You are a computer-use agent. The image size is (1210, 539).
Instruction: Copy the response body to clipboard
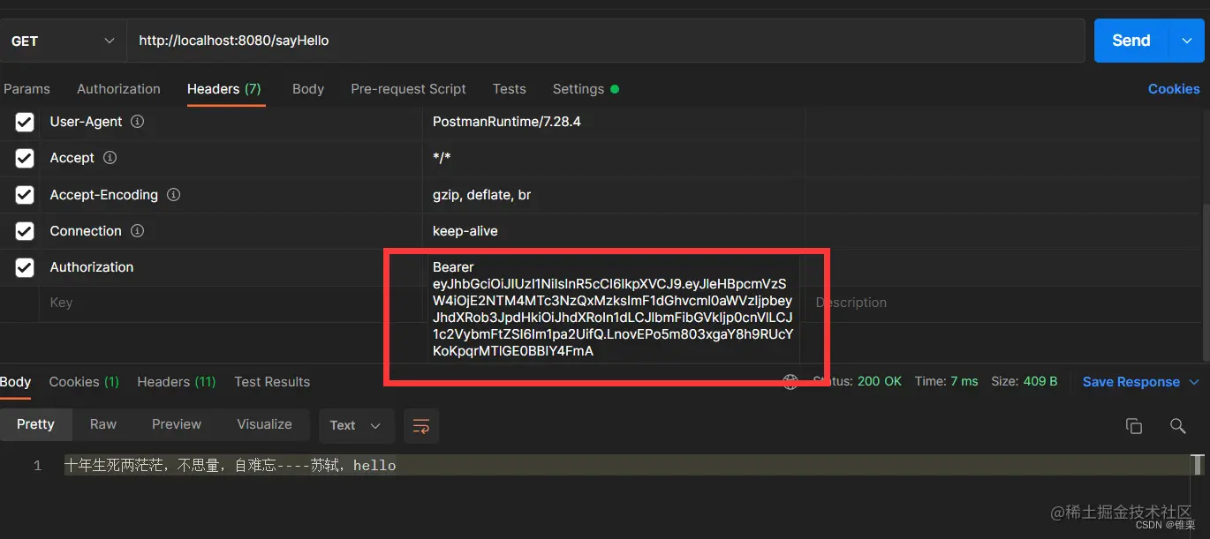[x=1134, y=426]
